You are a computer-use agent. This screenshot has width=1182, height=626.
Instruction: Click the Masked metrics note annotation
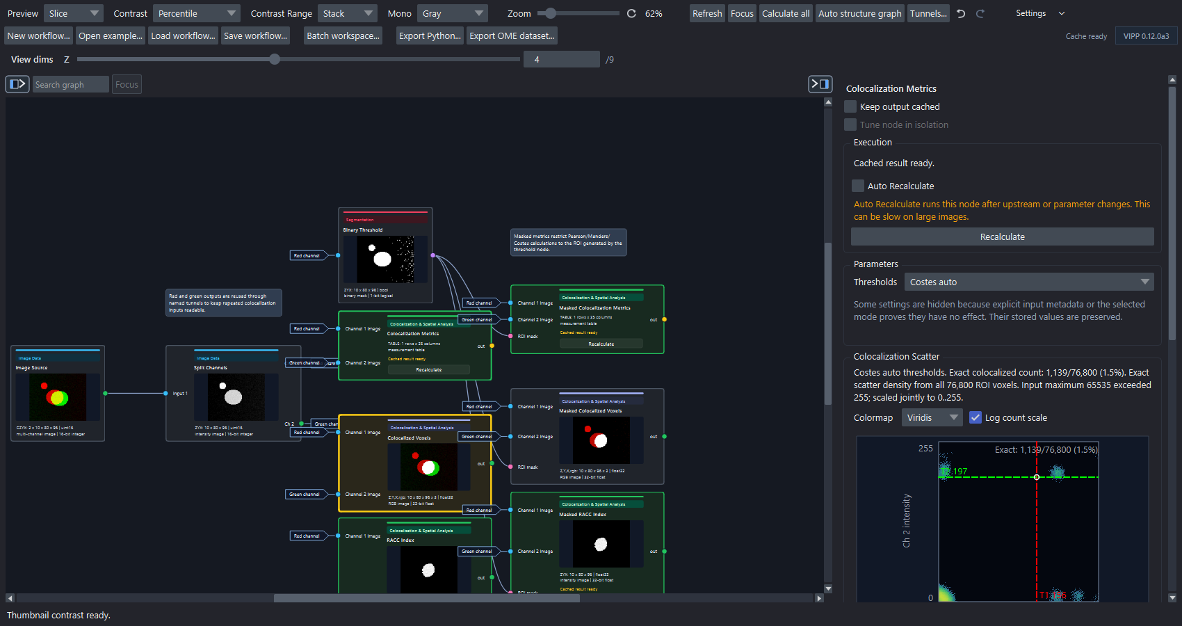coord(568,243)
